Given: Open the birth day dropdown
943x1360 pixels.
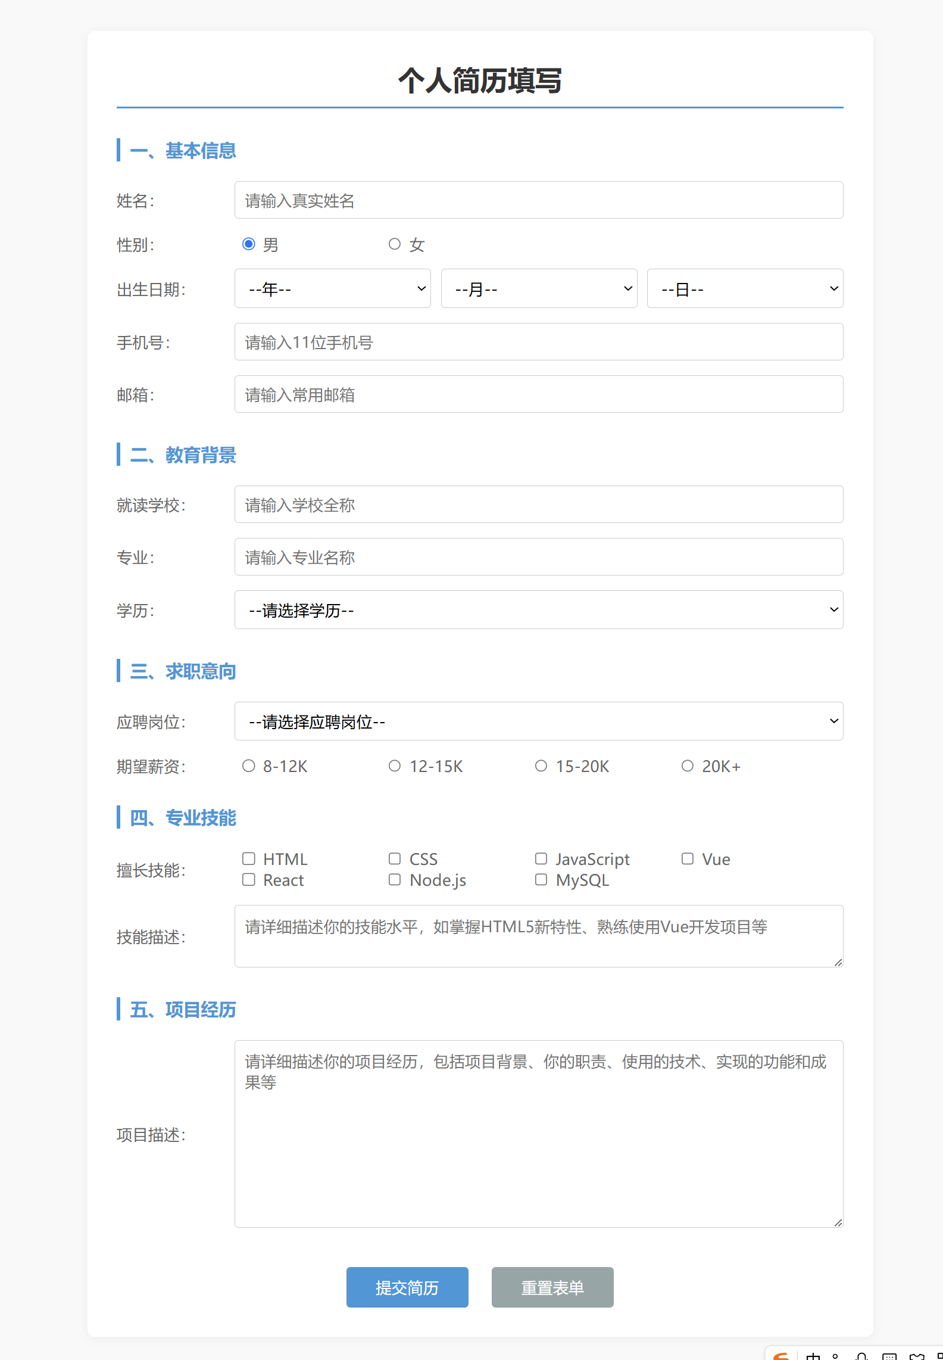Looking at the screenshot, I should click(x=745, y=289).
